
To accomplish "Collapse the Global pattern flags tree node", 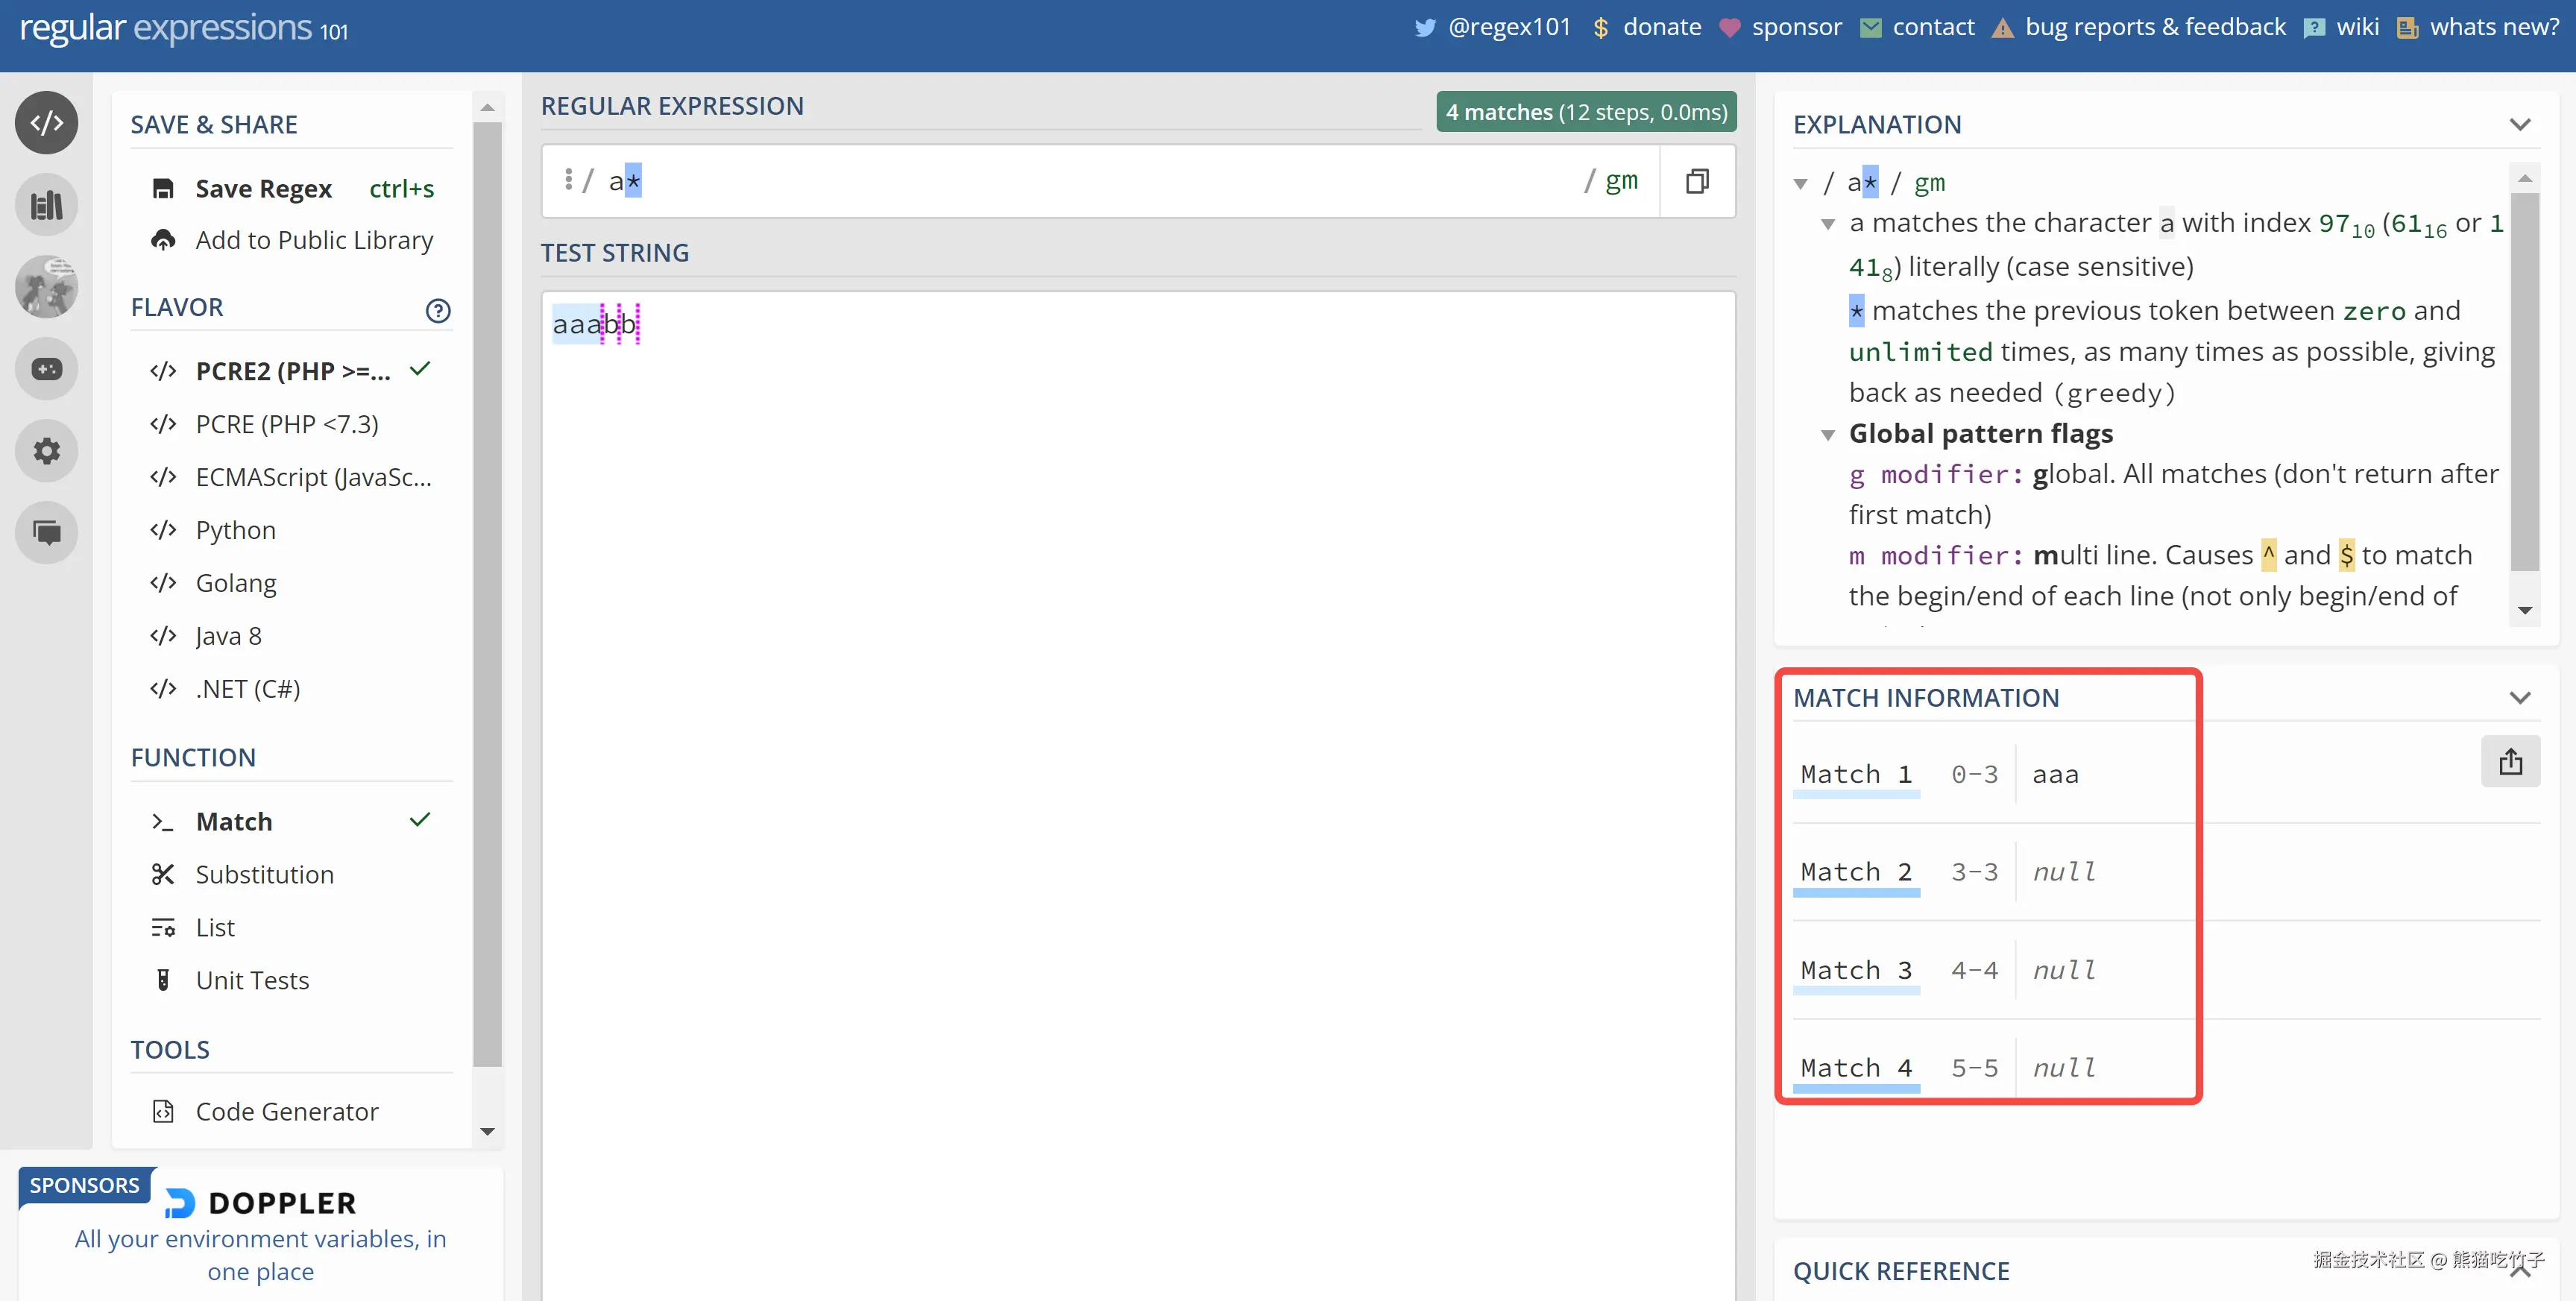I will click(1828, 435).
